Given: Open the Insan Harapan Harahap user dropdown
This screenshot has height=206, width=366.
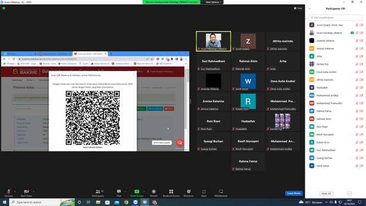Looking at the screenshot, I should tap(161, 72).
